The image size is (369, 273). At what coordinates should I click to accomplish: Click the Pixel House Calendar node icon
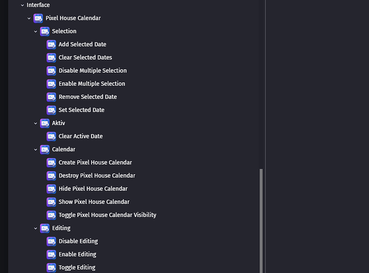[x=38, y=18]
